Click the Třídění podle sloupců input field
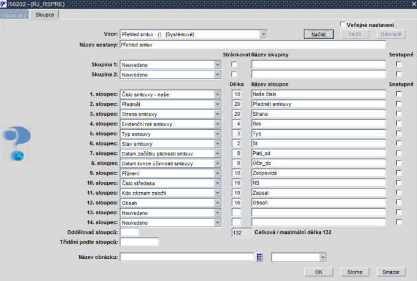Image resolution: width=417 pixels, height=281 pixels. tap(139, 242)
